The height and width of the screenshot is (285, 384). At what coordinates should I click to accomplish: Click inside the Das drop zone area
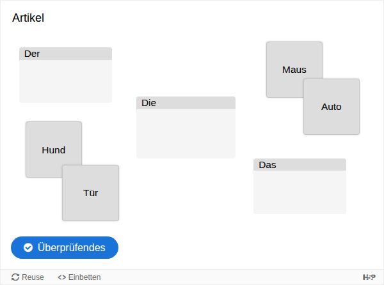(x=300, y=192)
